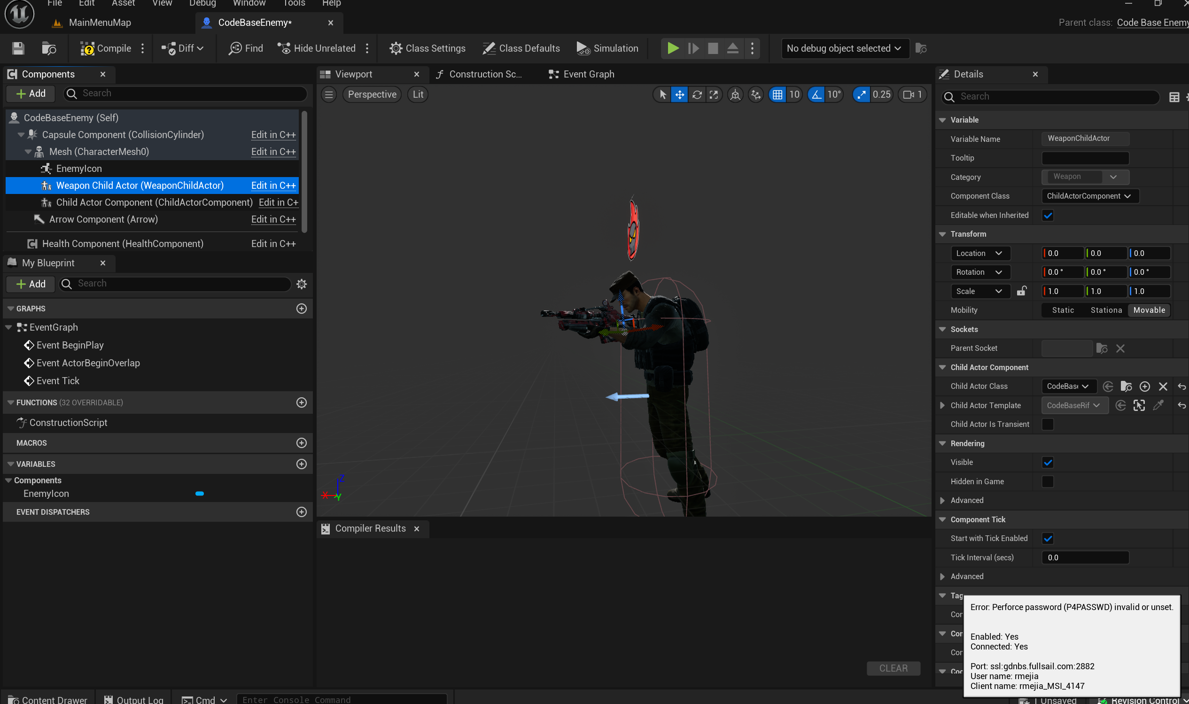The height and width of the screenshot is (704, 1189).
Task: Start Simulation mode
Action: click(608, 48)
